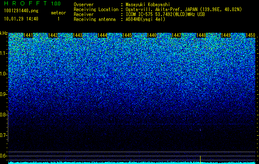This screenshot has width=259, height=164.
Task: Click the 1442 time marker
Action: coord(53,35)
